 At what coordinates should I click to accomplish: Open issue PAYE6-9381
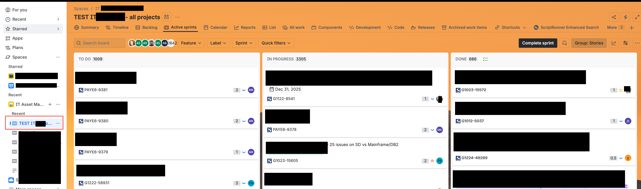(96, 90)
